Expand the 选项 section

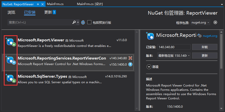tap(149, 67)
